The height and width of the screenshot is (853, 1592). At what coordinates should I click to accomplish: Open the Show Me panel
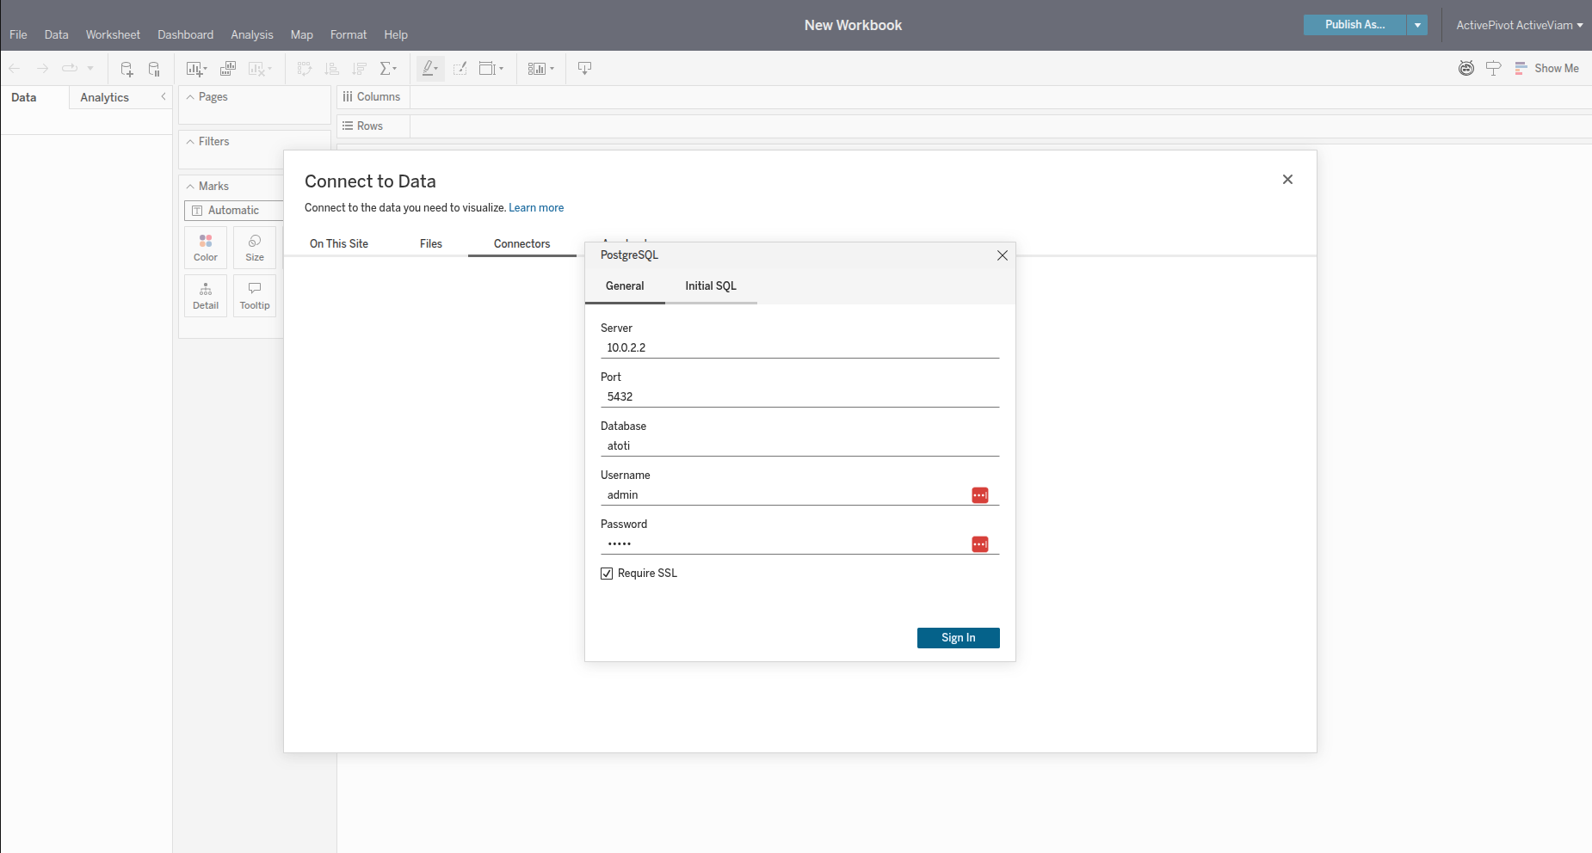click(x=1546, y=69)
